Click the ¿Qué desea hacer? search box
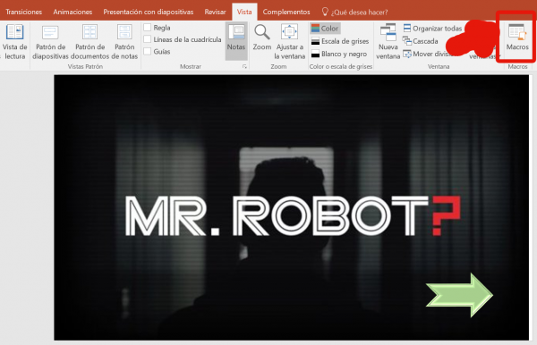This screenshot has height=345, width=537. tap(359, 12)
